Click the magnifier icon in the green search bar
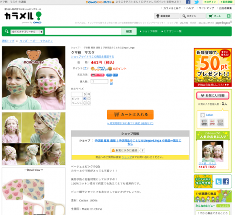The height and width of the screenshot is (215, 235). [x=6, y=31]
